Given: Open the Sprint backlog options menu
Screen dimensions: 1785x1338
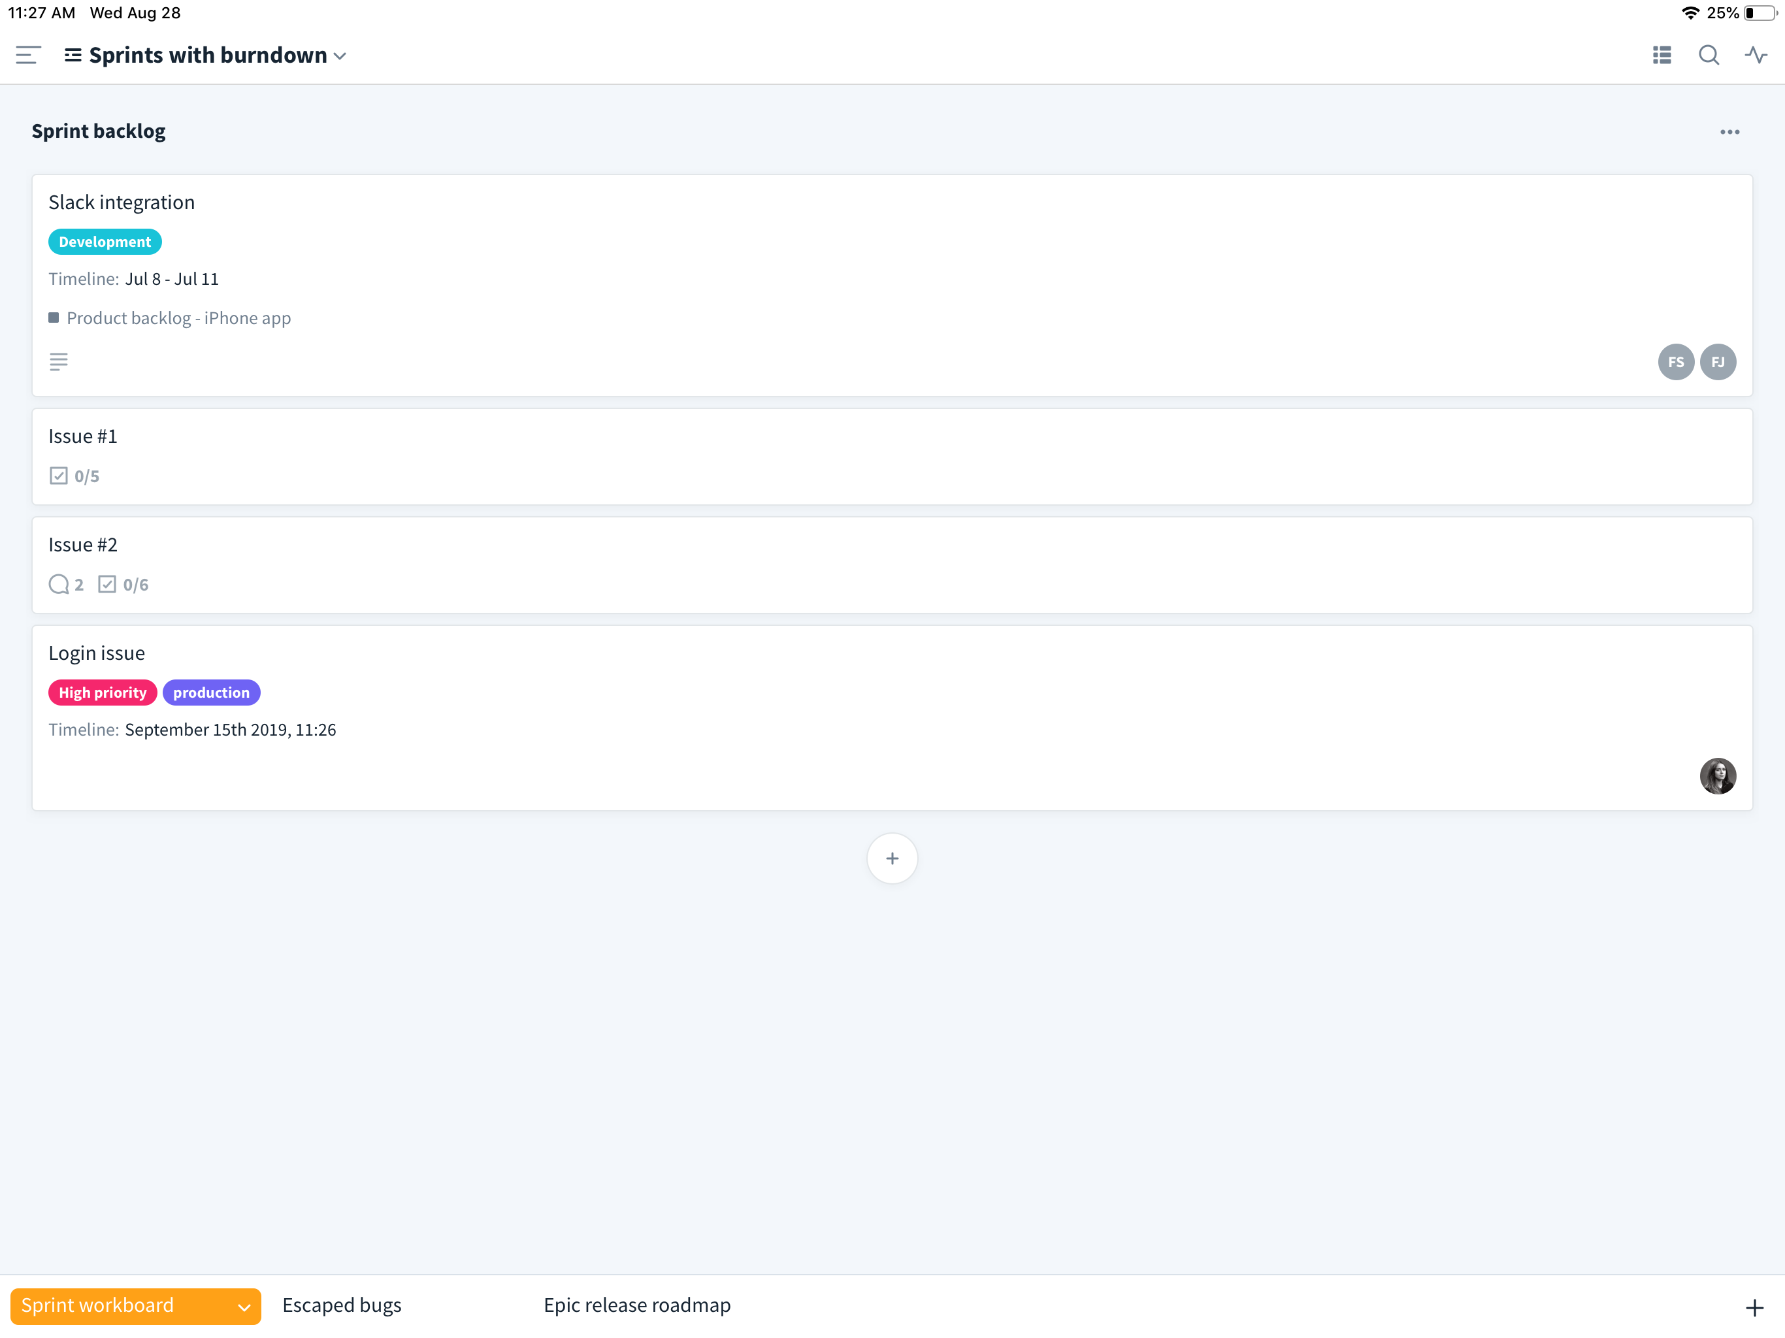Looking at the screenshot, I should [x=1729, y=131].
